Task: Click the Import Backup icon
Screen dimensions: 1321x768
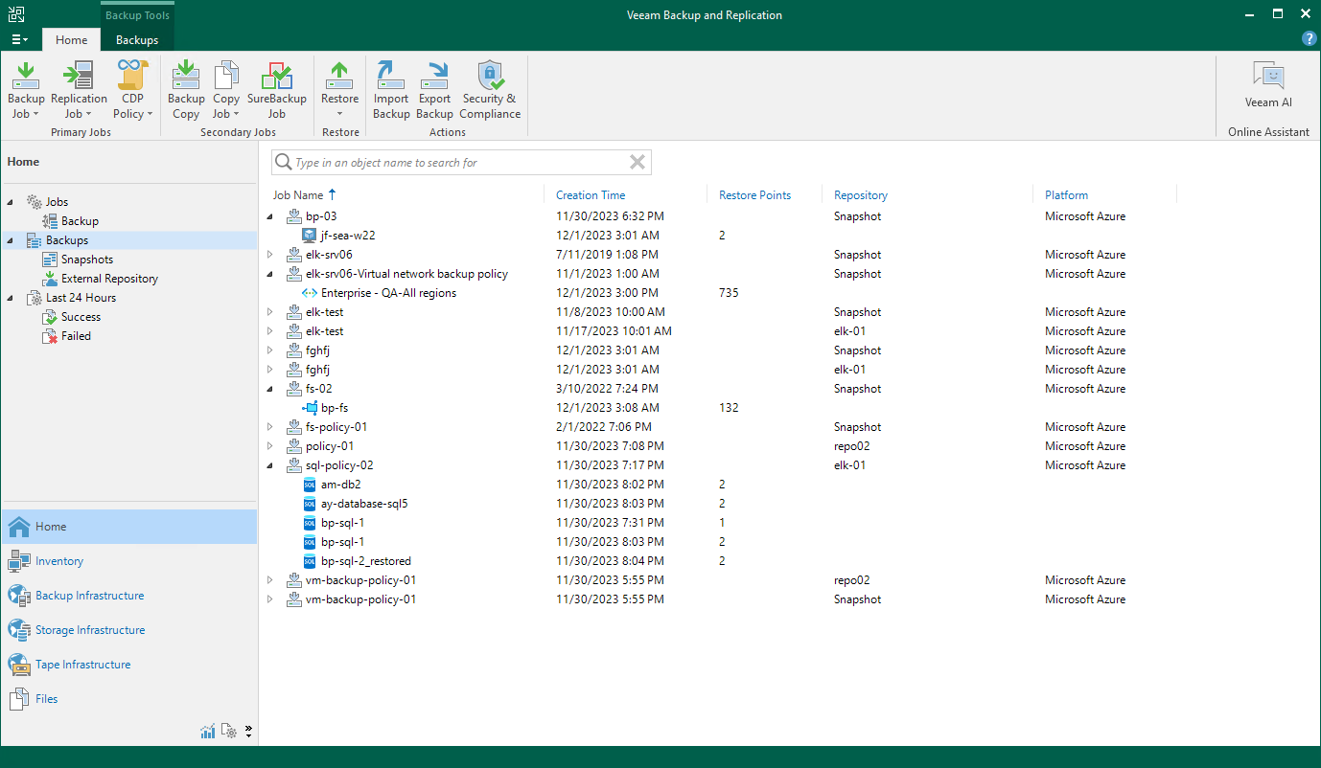Action: [391, 89]
